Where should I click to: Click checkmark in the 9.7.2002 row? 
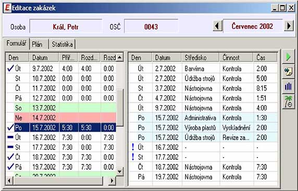click(x=10, y=68)
